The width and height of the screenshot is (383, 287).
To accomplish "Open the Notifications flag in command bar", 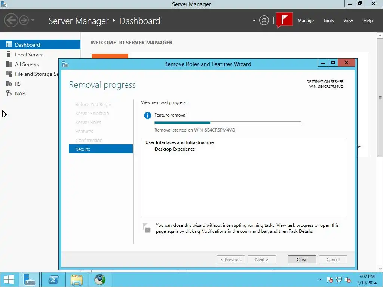I will pos(285,20).
